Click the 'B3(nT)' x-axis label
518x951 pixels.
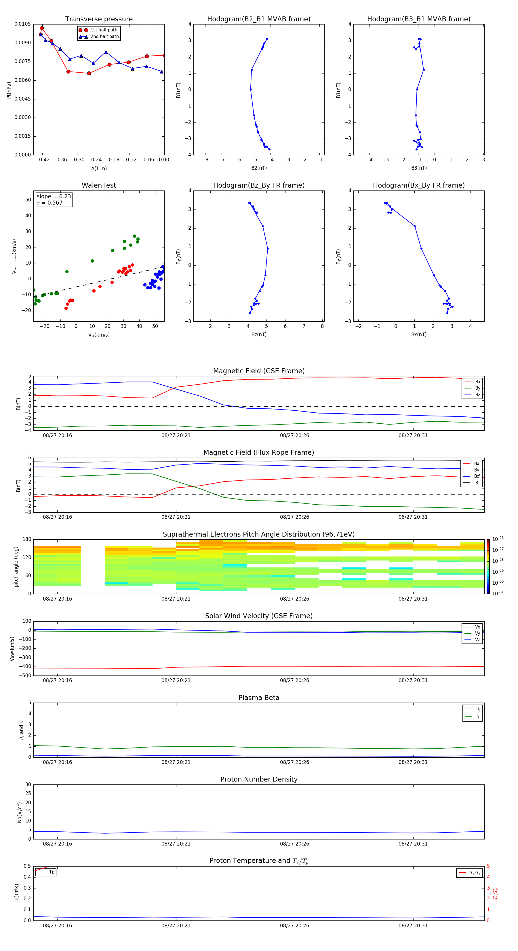click(x=419, y=168)
